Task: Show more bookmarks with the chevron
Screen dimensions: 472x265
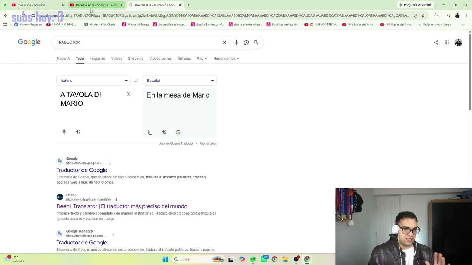Action: pos(463,25)
